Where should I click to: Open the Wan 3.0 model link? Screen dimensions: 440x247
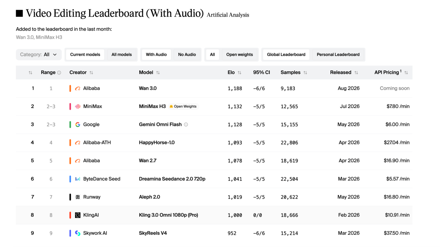pyautogui.click(x=148, y=88)
